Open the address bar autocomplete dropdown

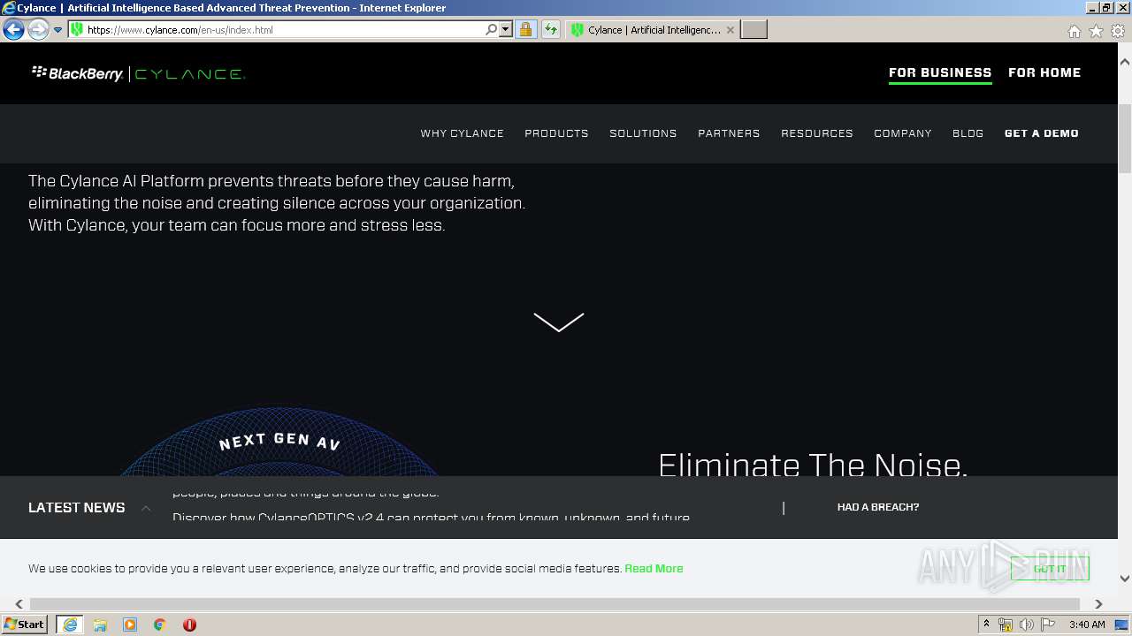506,29
